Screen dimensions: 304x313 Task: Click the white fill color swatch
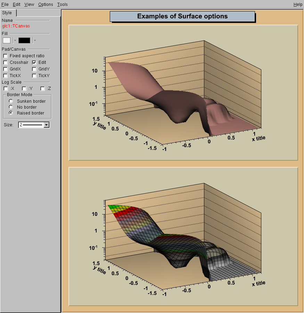(7, 40)
